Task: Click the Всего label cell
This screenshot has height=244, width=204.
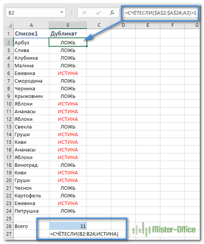Action: pos(31,226)
